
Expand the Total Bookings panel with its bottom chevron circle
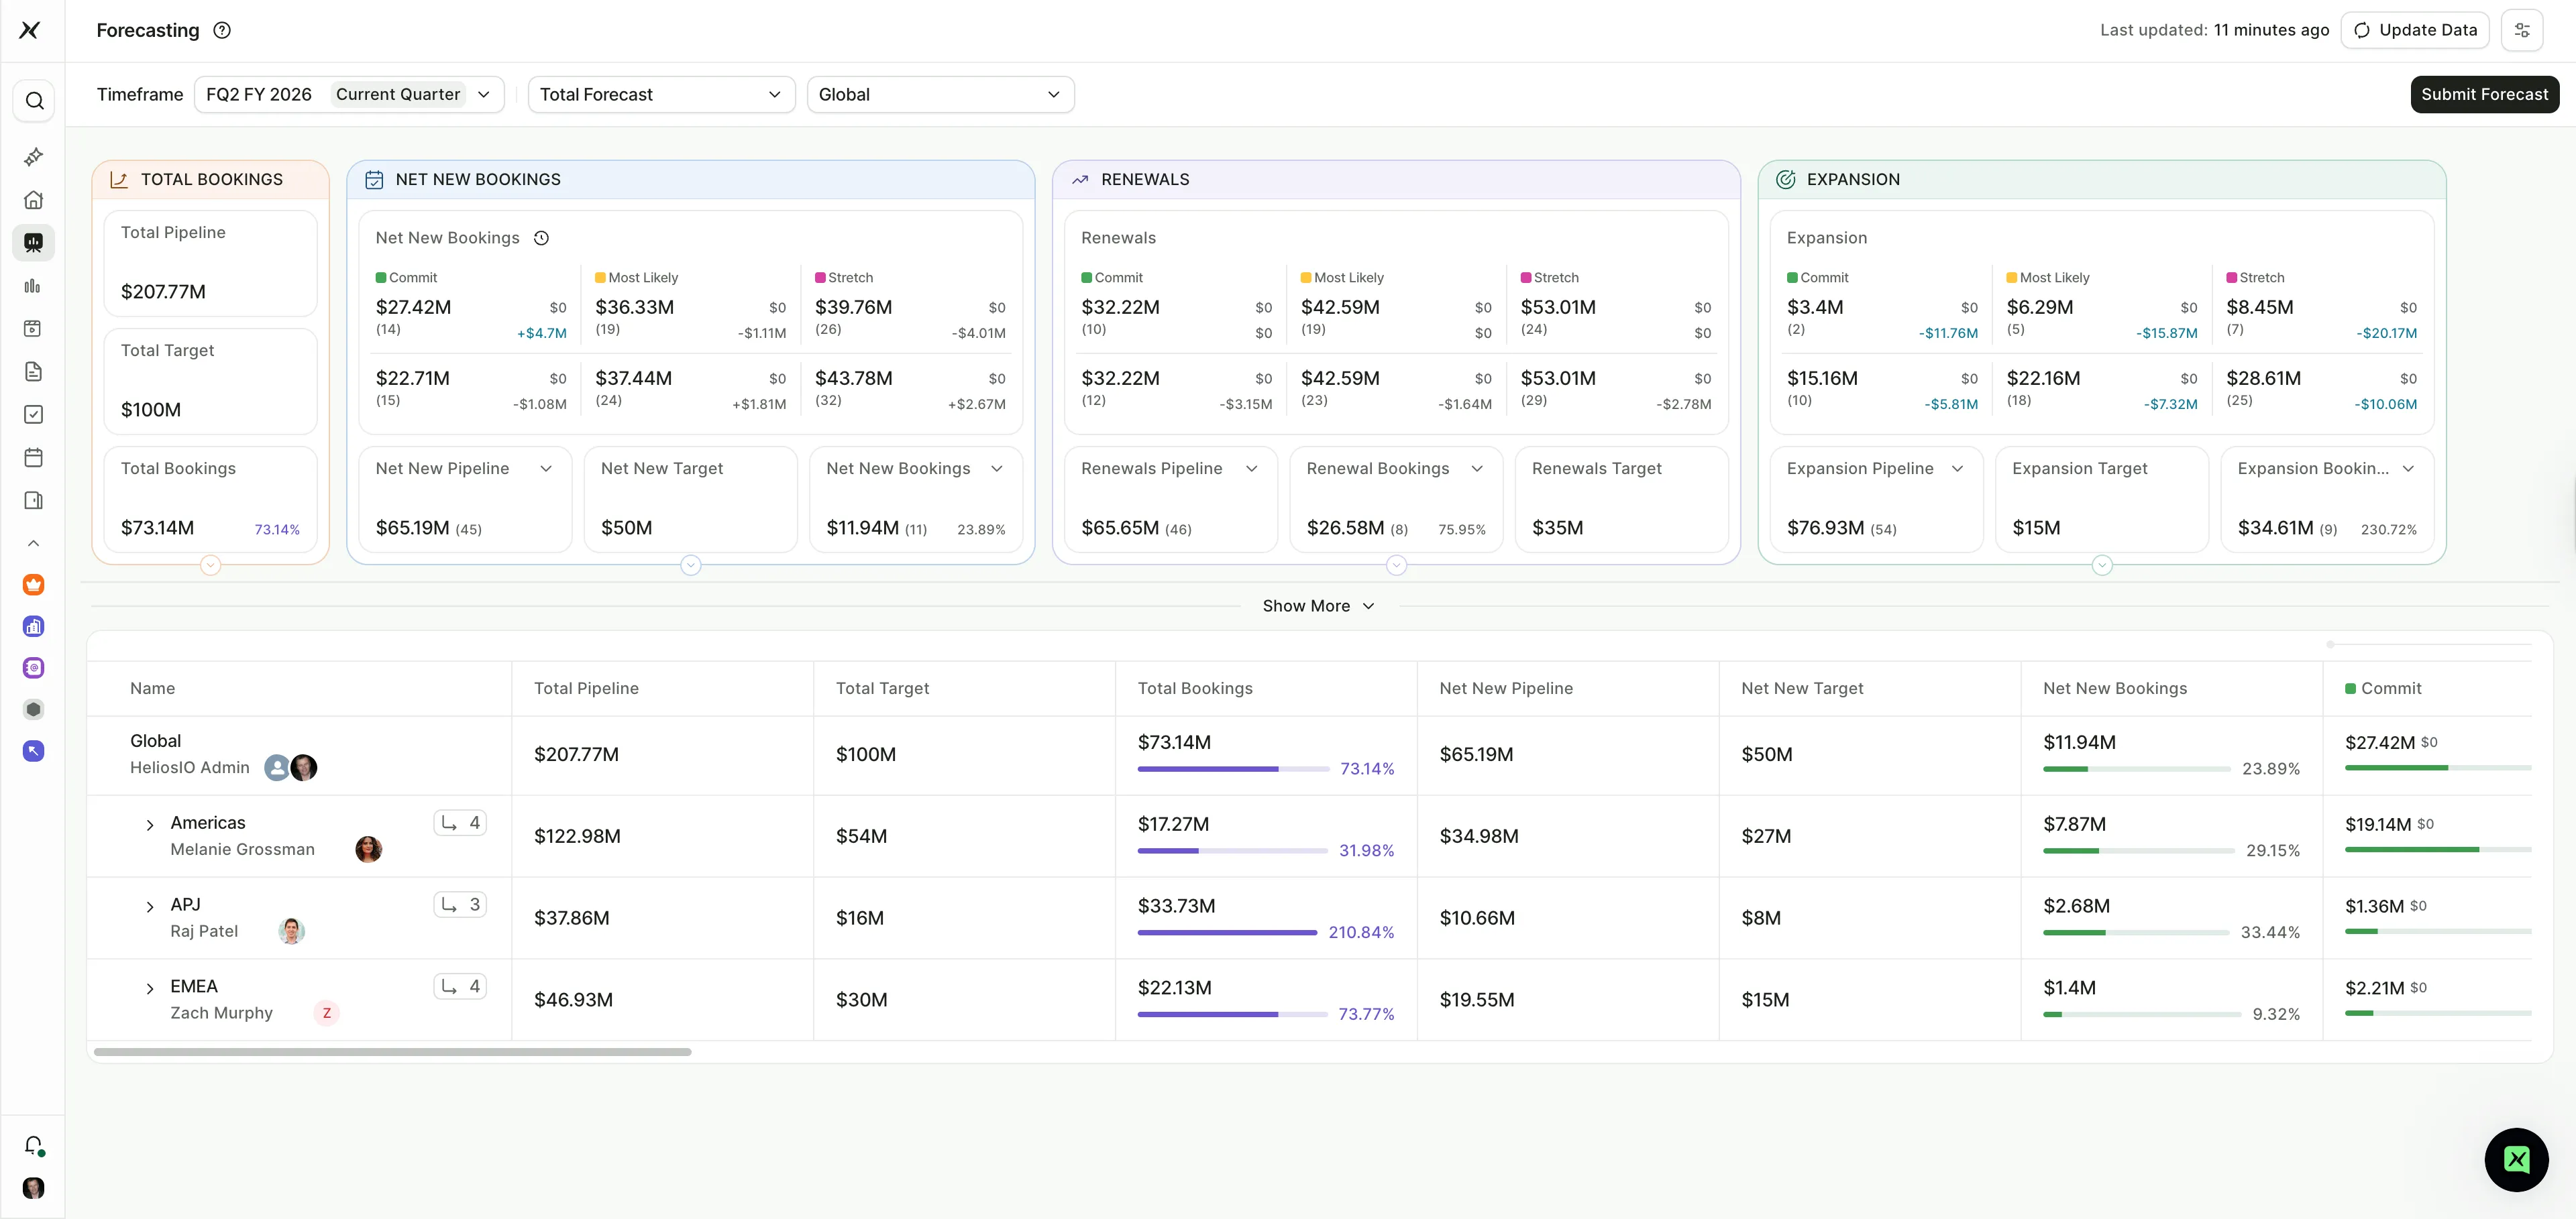pyautogui.click(x=210, y=565)
